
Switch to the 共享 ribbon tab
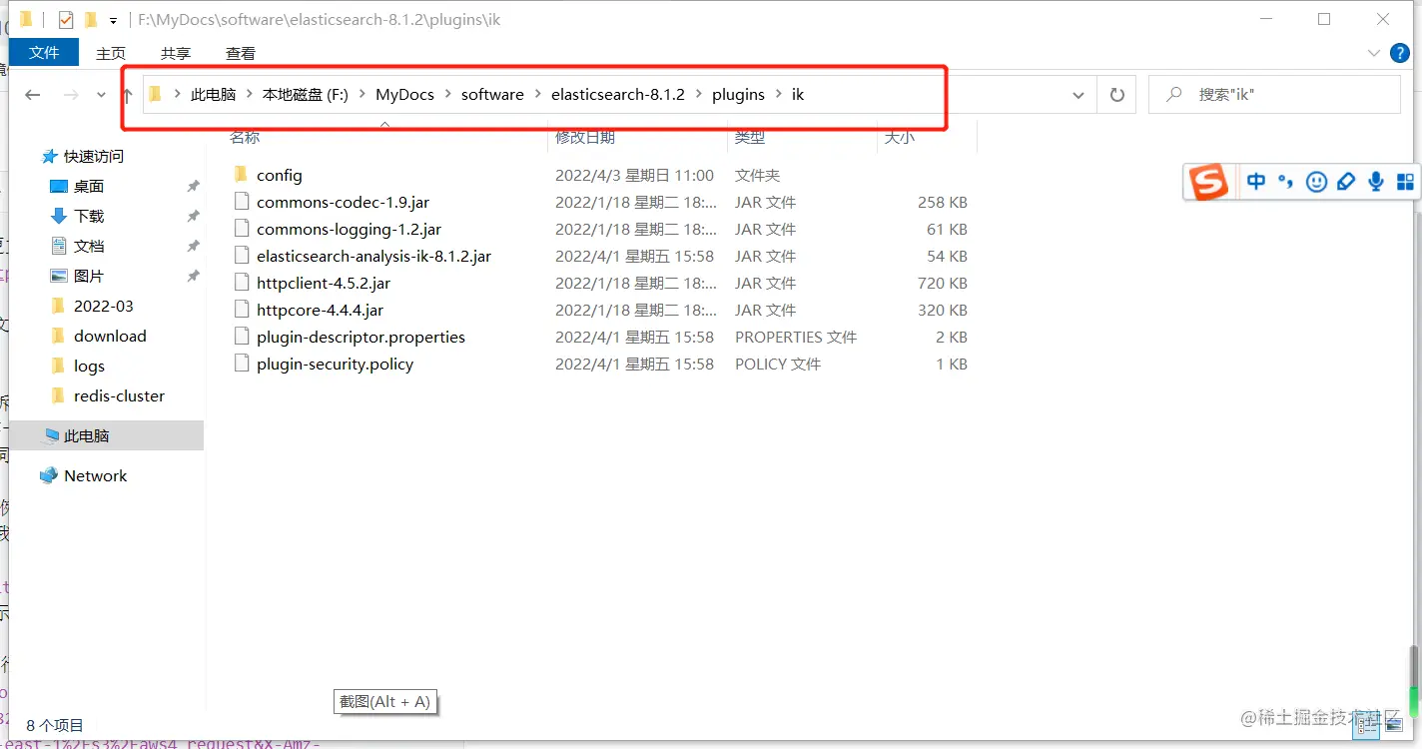(x=175, y=53)
